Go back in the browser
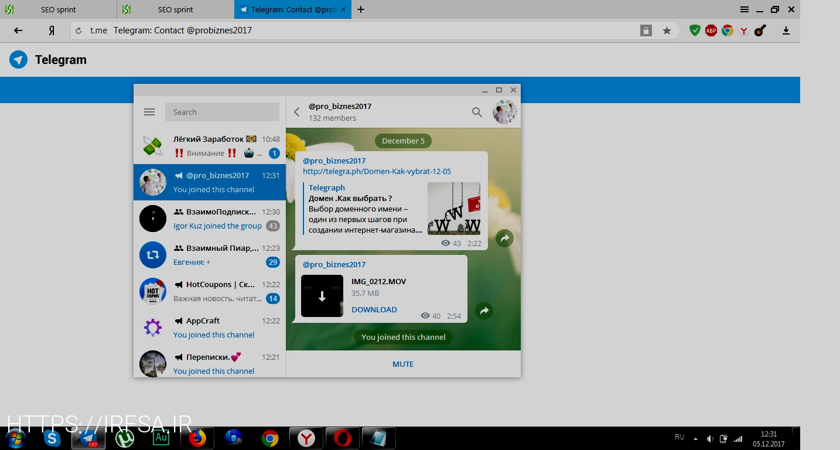Viewport: 840px width, 450px height. (18, 30)
